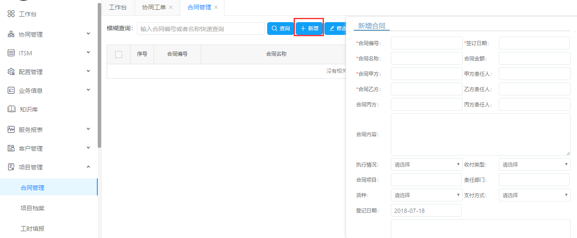Click the 新增 add button
This screenshot has height=238, width=577.
(x=309, y=29)
